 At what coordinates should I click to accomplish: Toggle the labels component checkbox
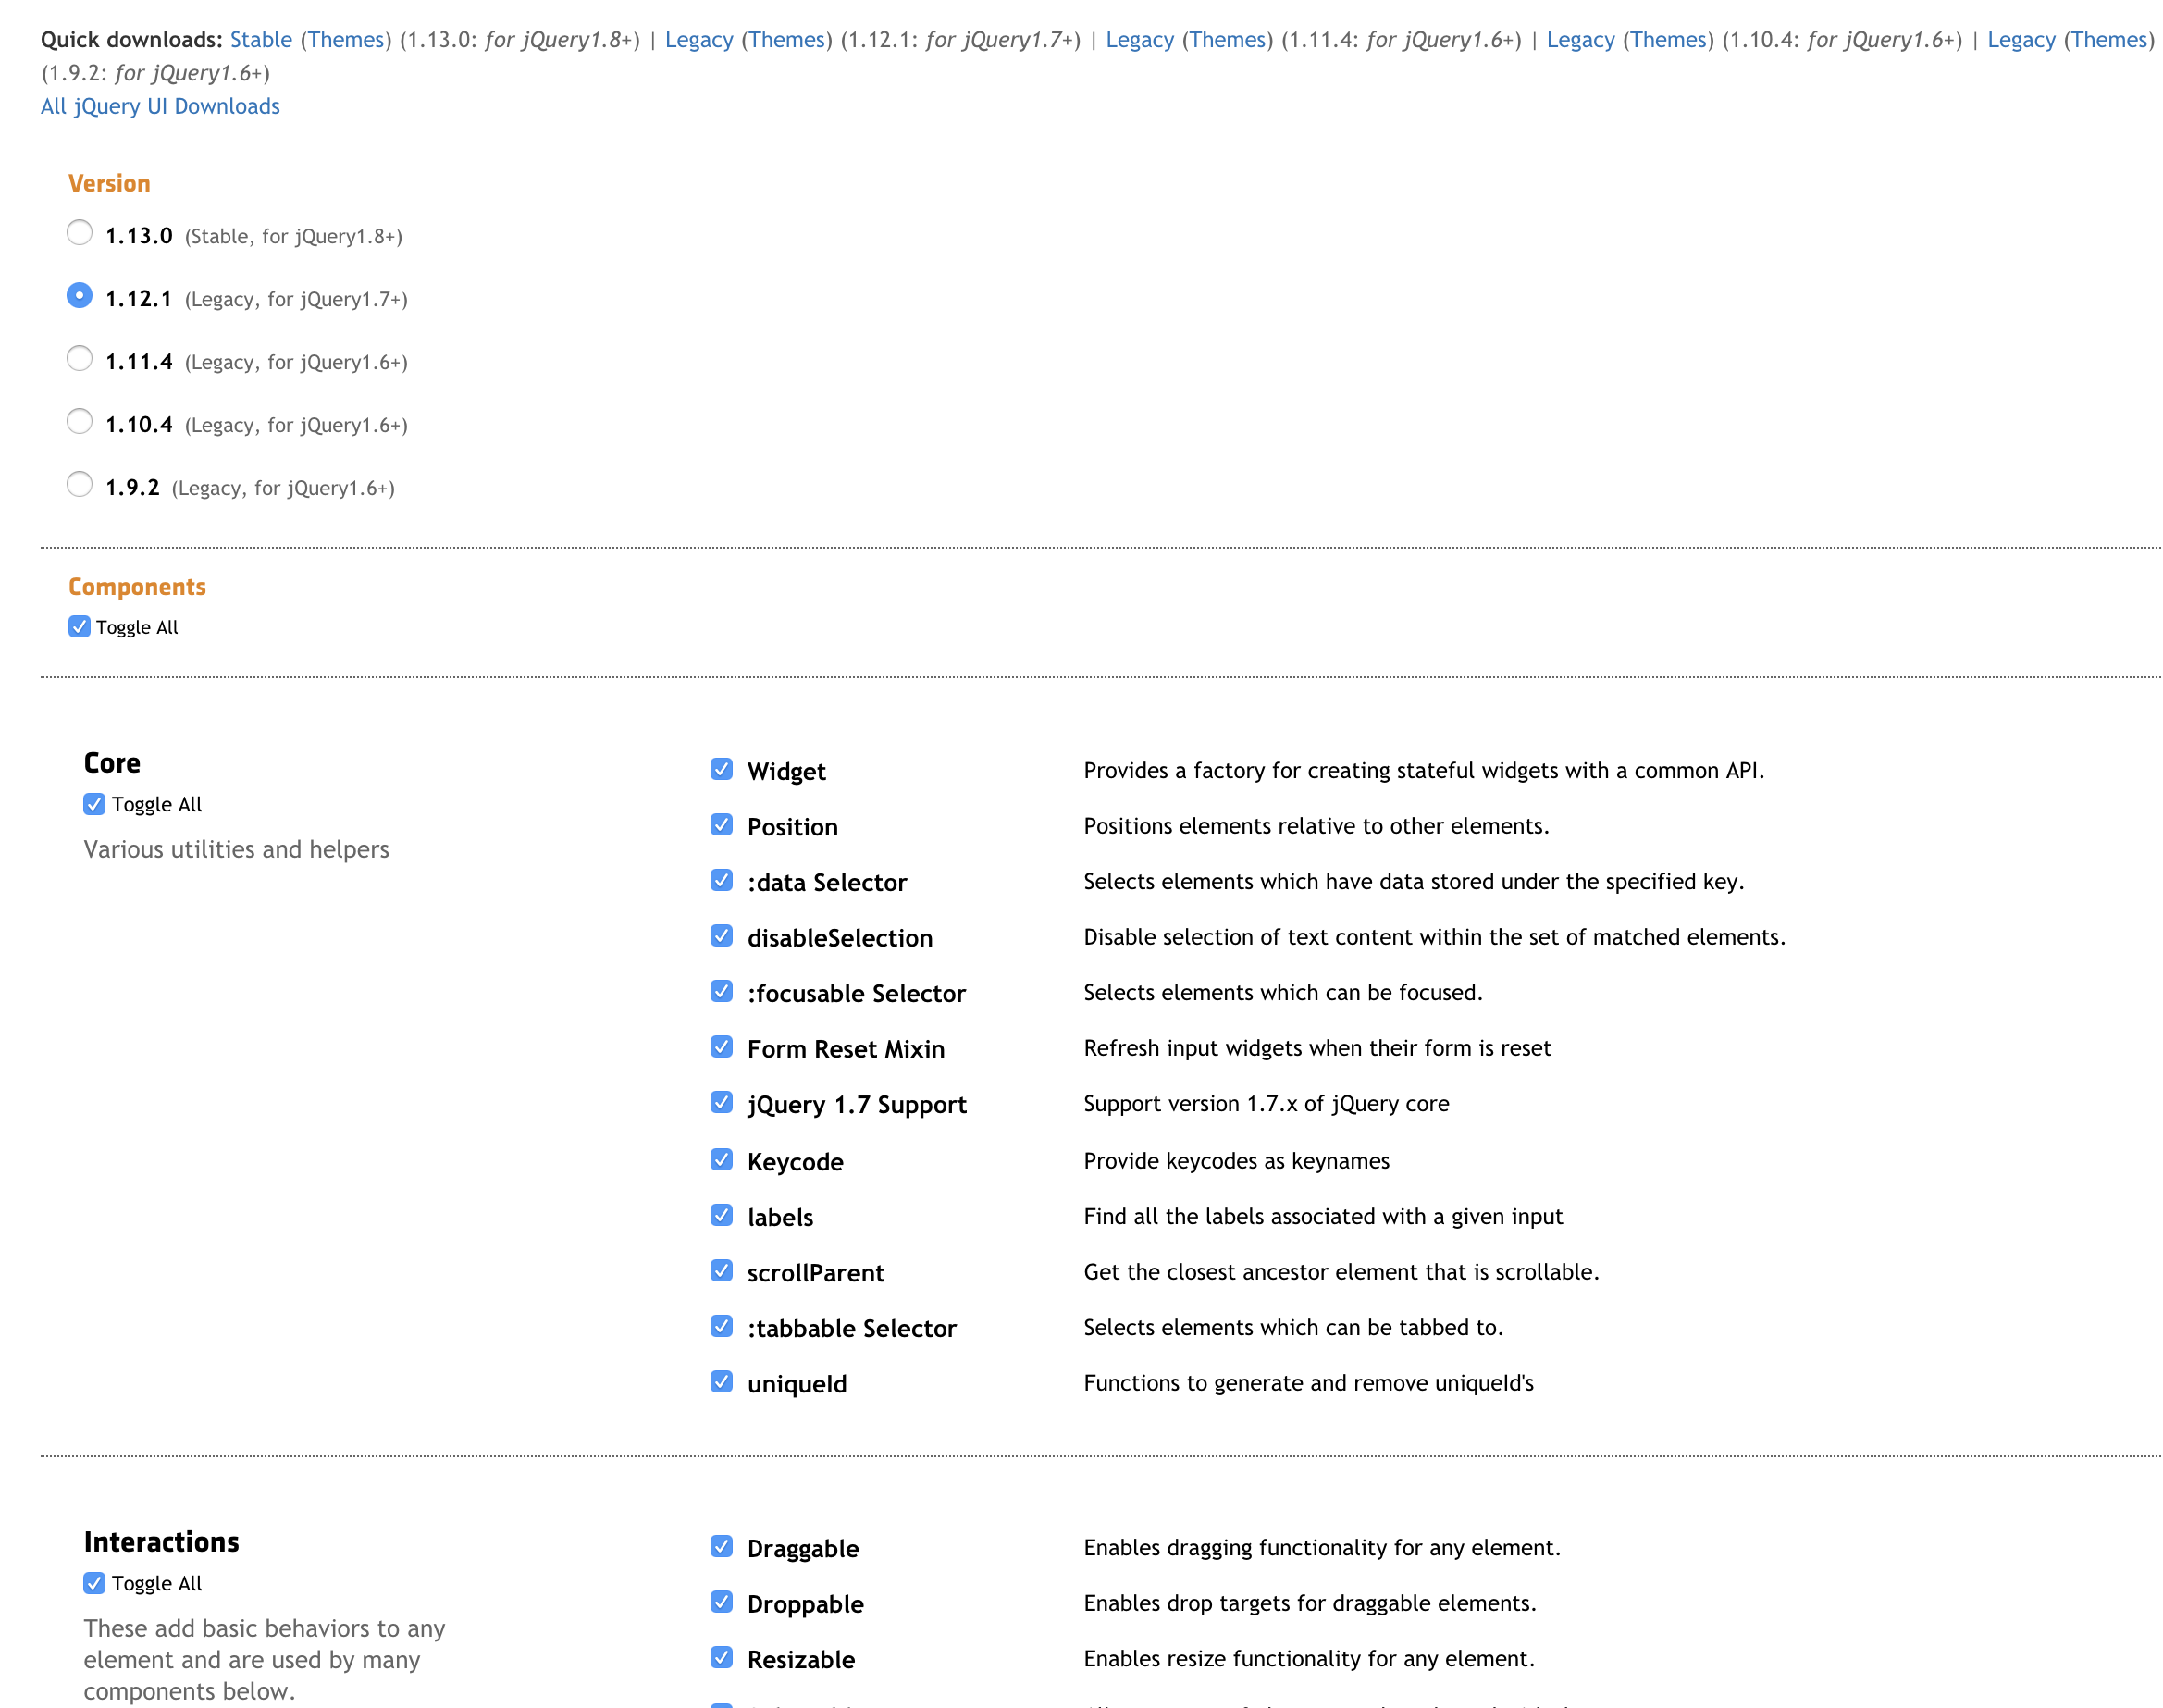coord(721,1215)
